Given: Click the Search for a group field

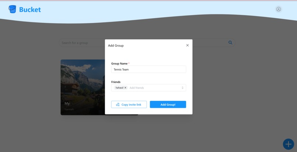Looking at the screenshot, I should click(x=147, y=43).
